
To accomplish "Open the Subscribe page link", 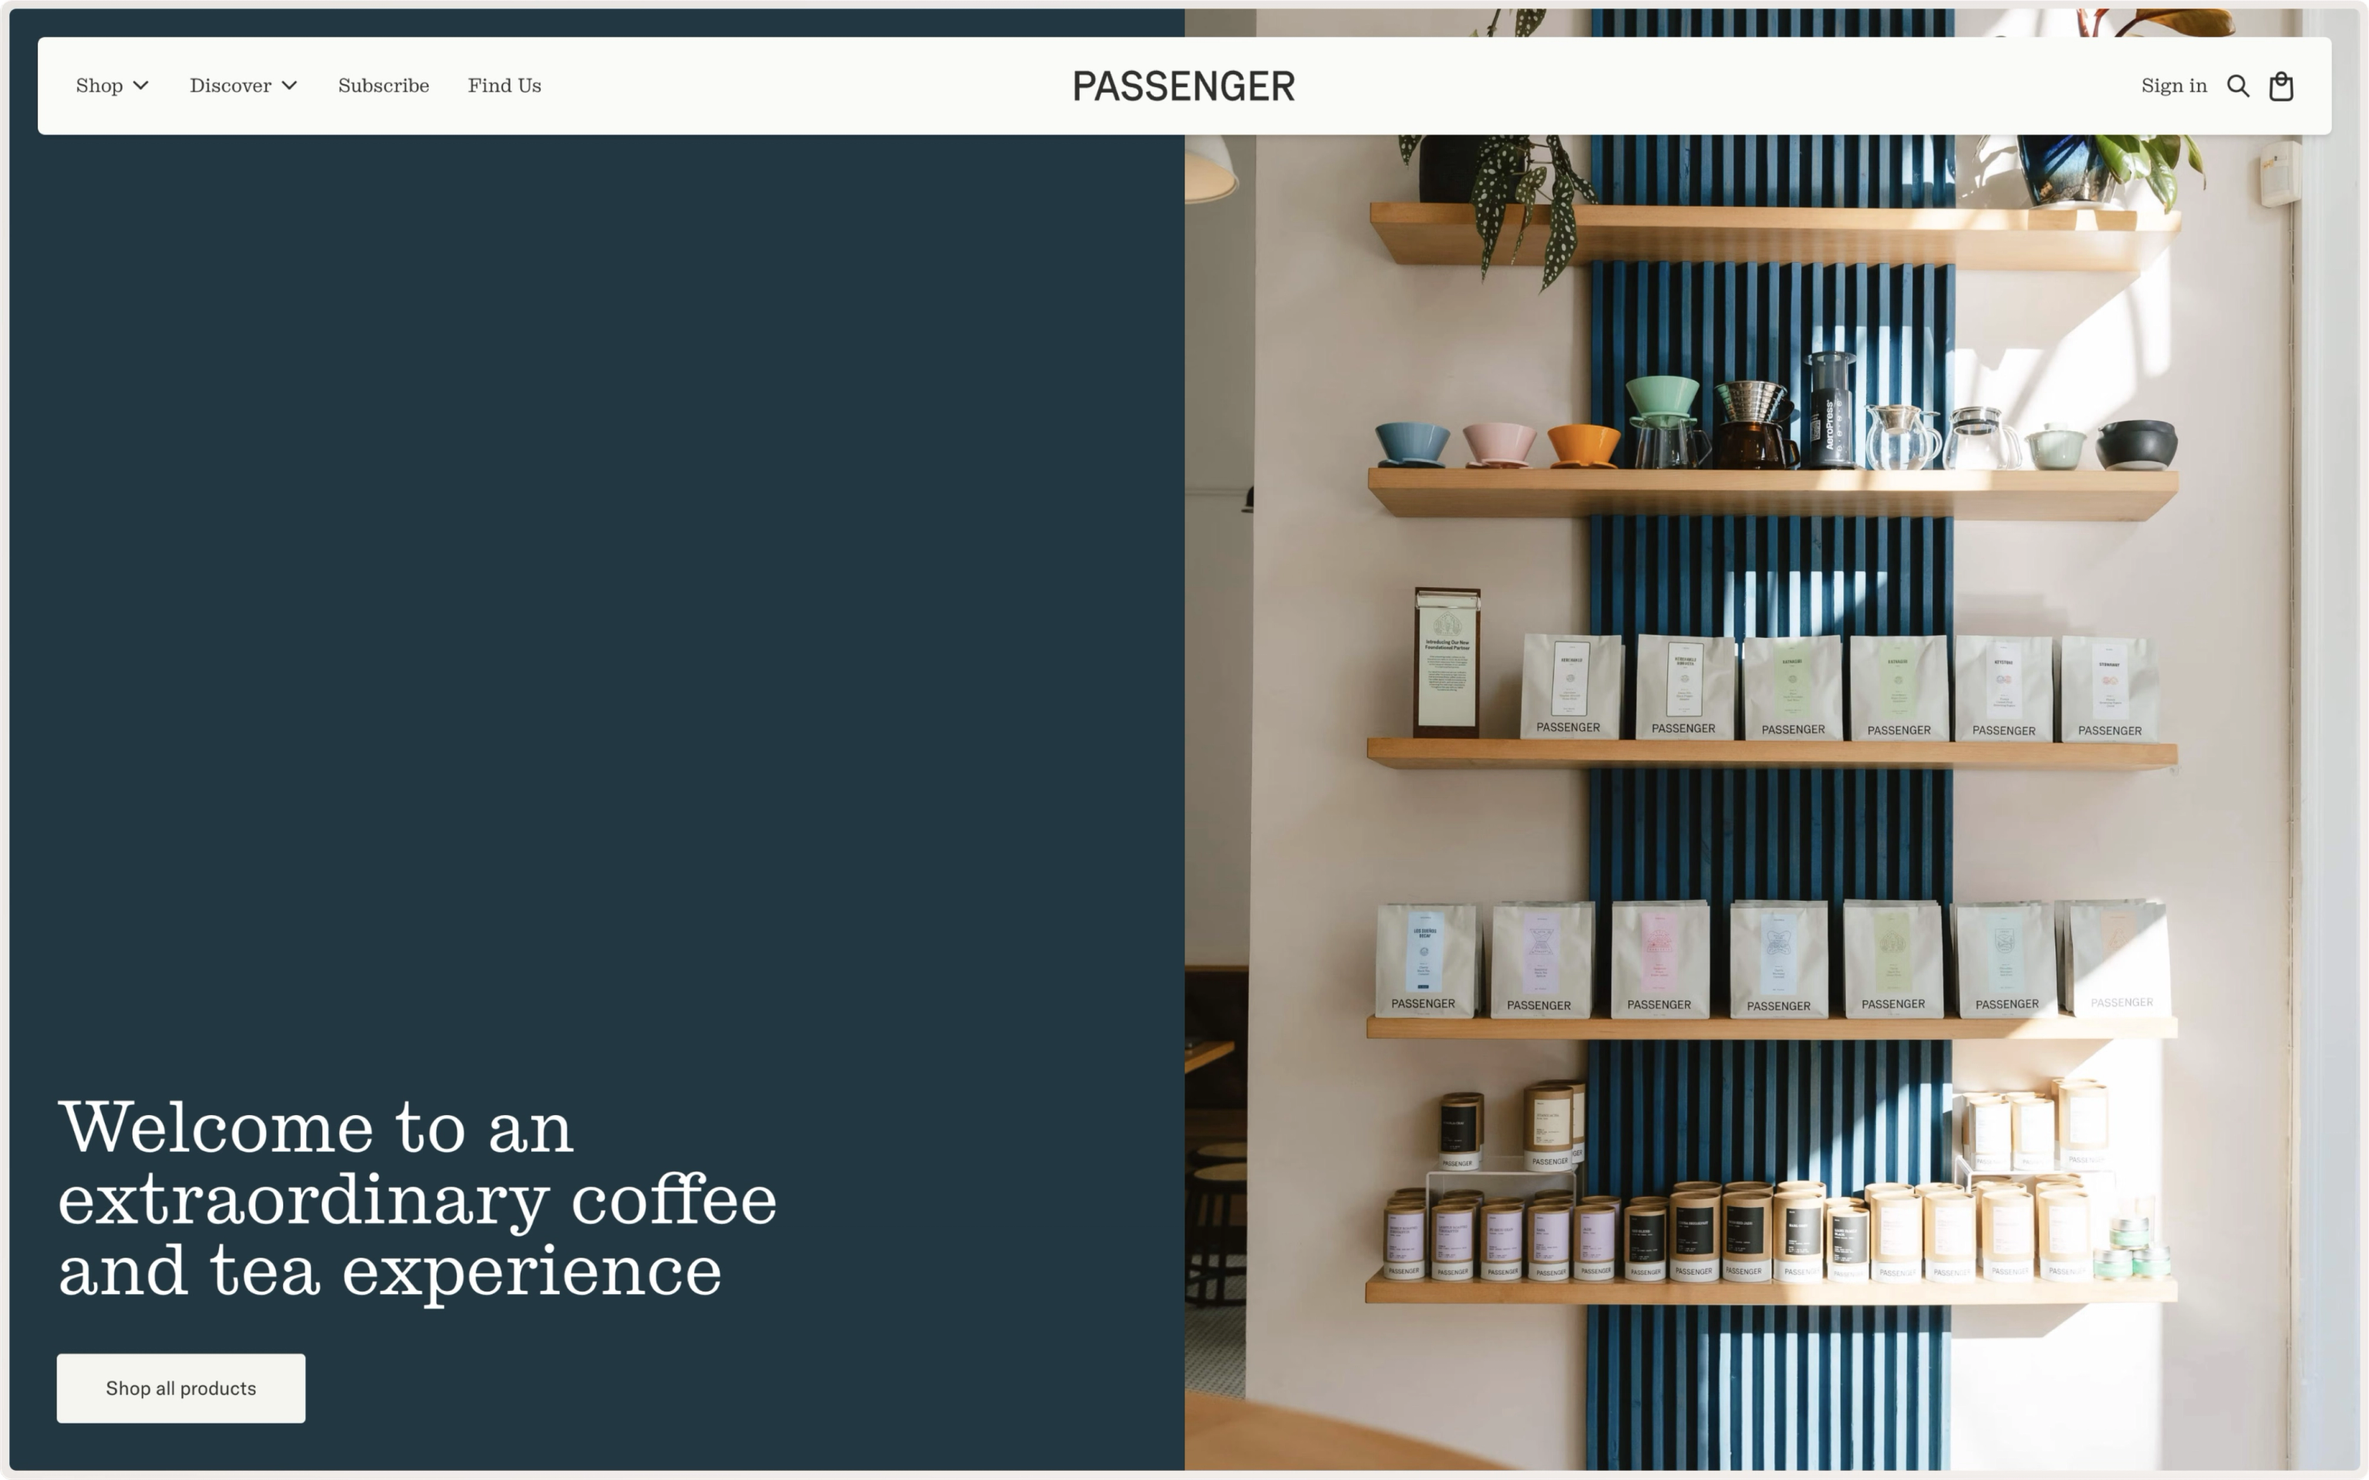I will click(x=383, y=85).
